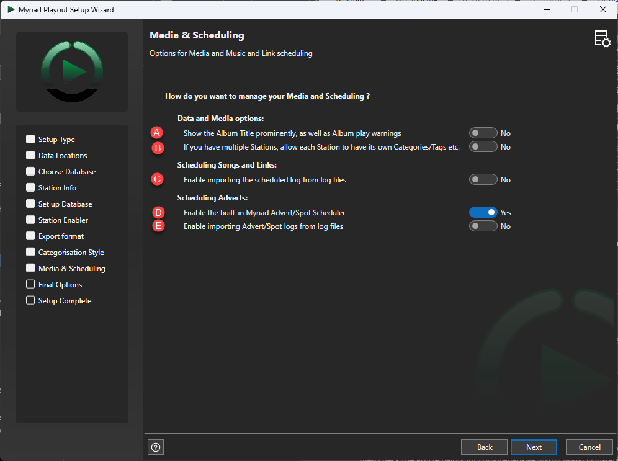Screen dimensions: 618x461
Task: Close the Myriad Playout Setup Wizard window
Action: pyautogui.click(x=603, y=9)
